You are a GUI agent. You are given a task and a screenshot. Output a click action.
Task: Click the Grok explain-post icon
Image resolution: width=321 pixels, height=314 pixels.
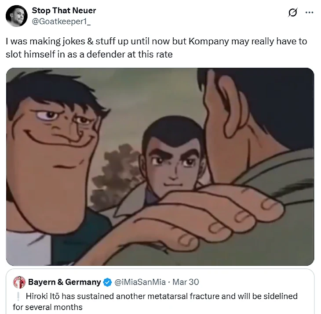(x=293, y=12)
